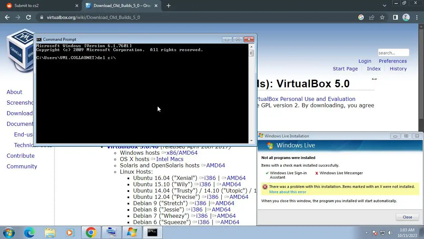
Task: Open the Chrome profile avatar
Action: [x=406, y=17]
